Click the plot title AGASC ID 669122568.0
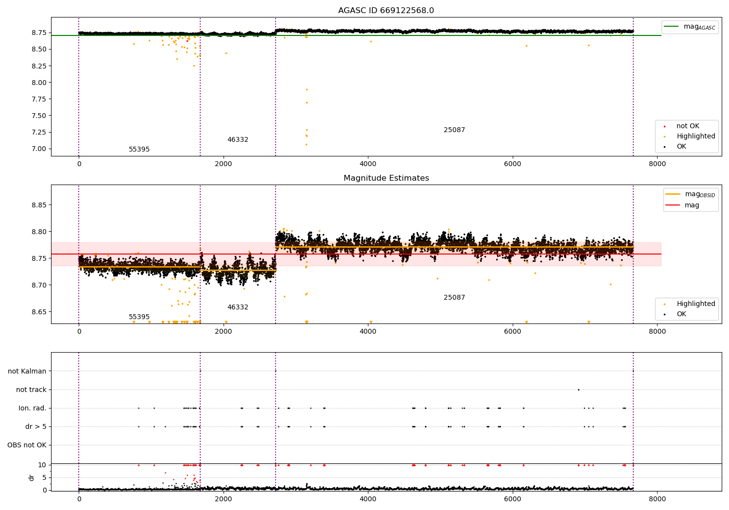 point(386,11)
